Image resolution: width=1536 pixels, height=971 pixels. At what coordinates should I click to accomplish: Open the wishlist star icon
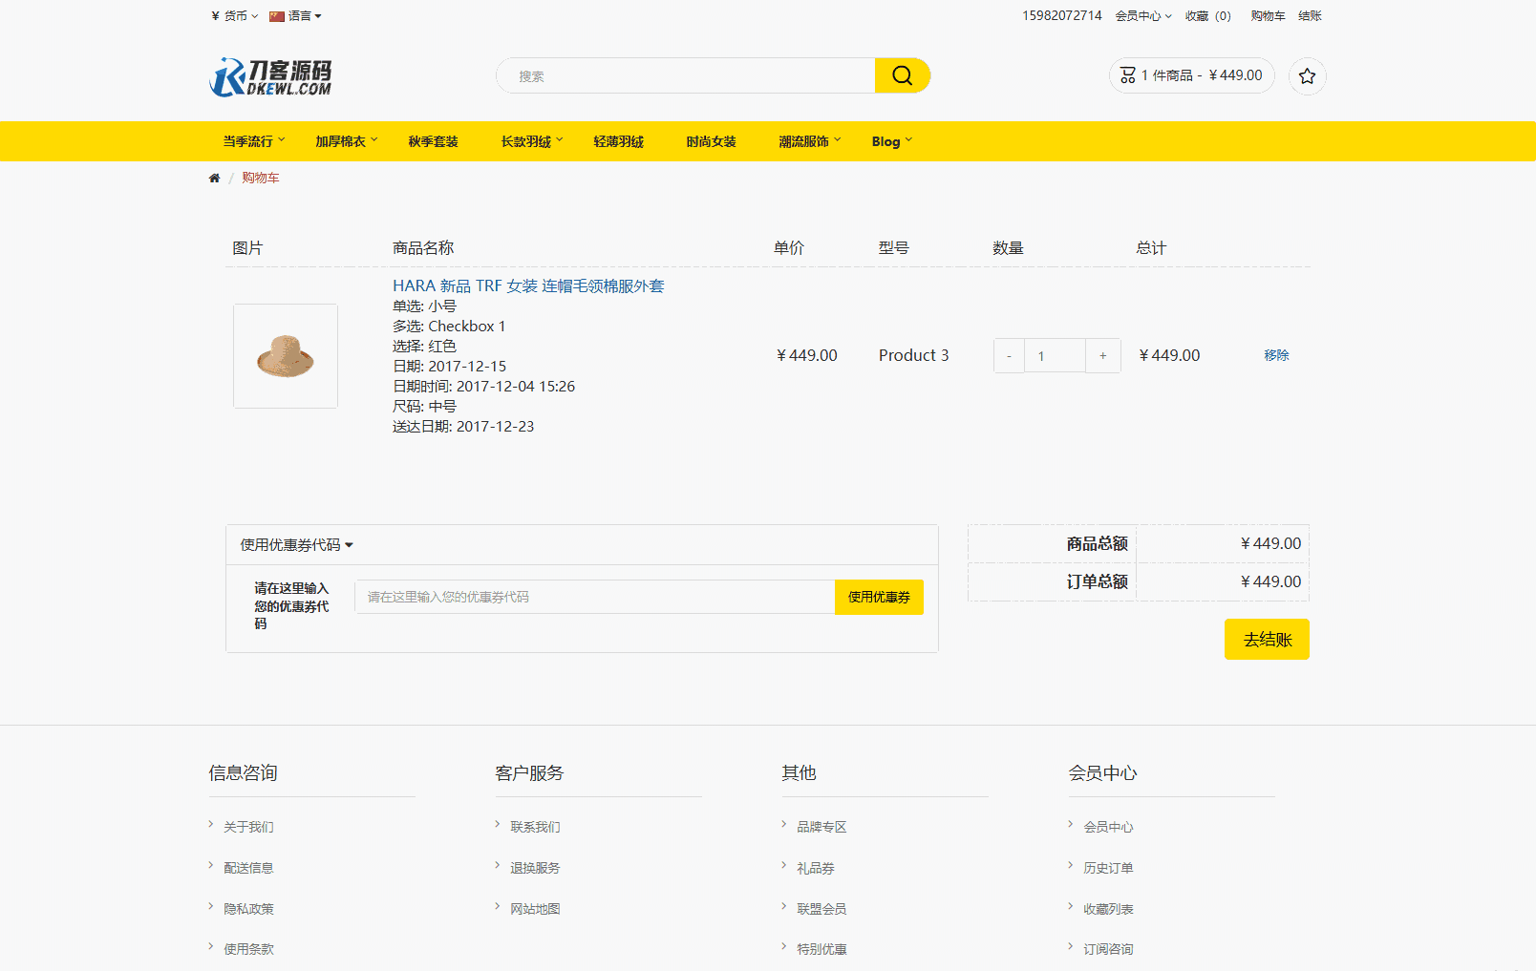[x=1308, y=76]
